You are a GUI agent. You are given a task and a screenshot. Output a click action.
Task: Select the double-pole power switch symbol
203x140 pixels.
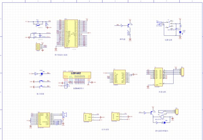tap(170, 25)
